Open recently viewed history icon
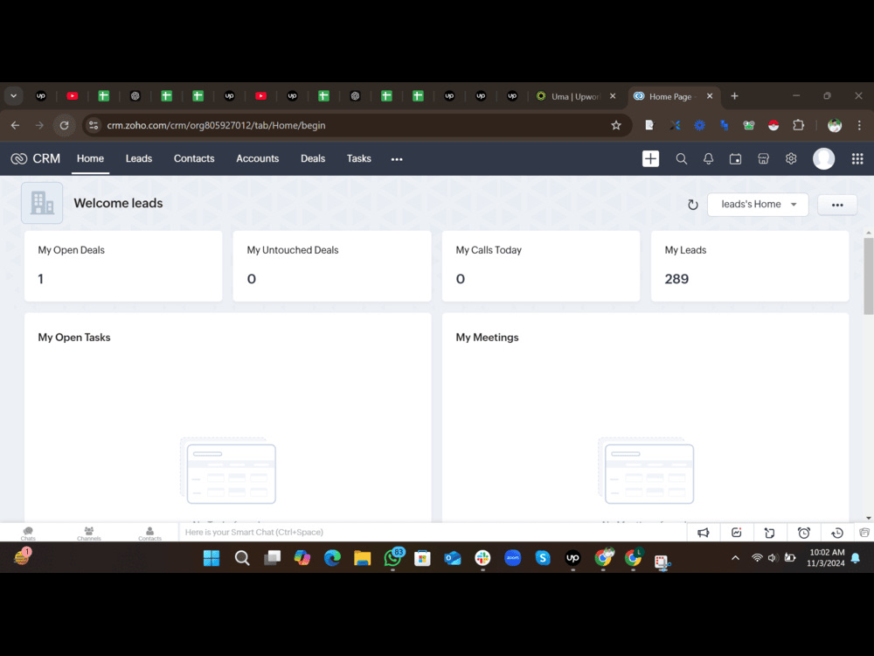This screenshot has height=656, width=874. [x=836, y=532]
